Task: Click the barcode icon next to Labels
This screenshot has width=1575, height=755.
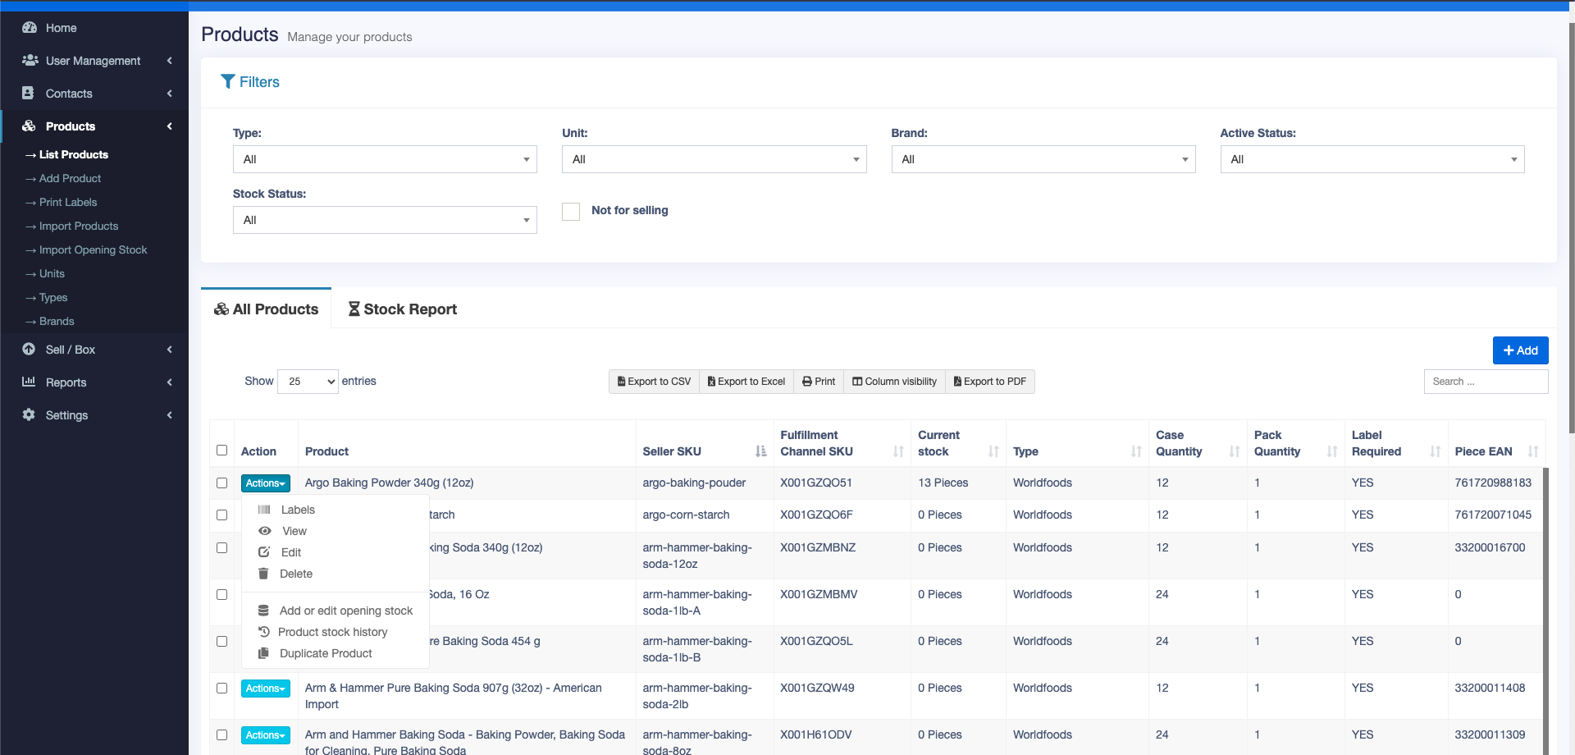Action: point(264,510)
